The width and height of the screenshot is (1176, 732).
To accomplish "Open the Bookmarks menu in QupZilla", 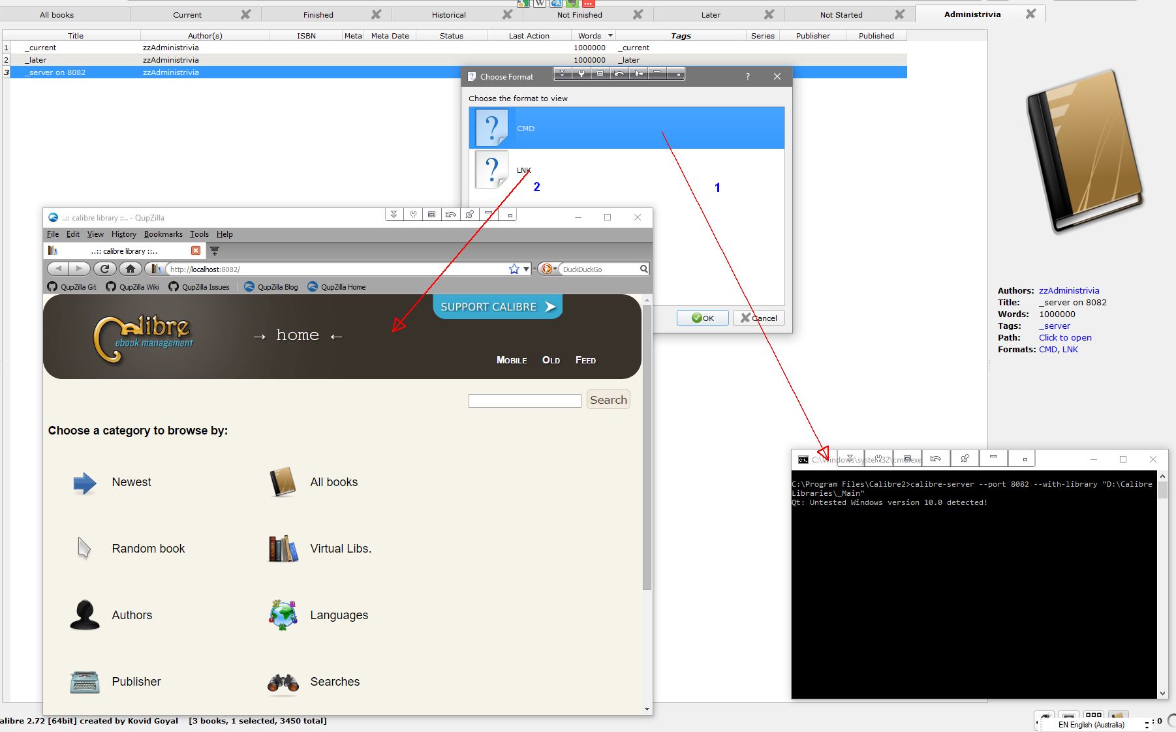I will (x=163, y=234).
